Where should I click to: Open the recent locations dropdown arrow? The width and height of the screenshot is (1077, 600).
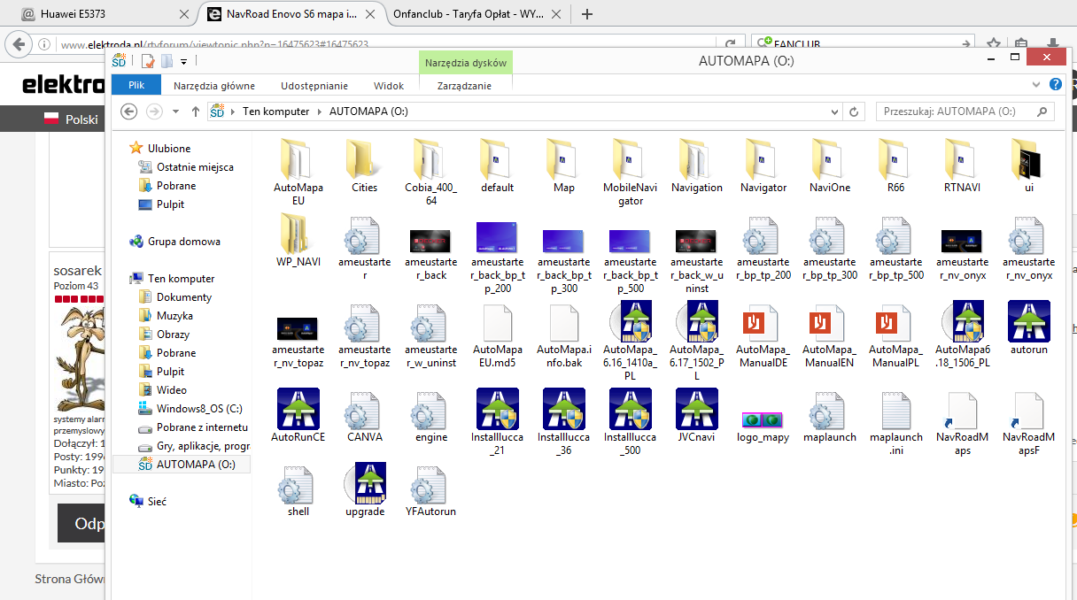[x=174, y=112]
